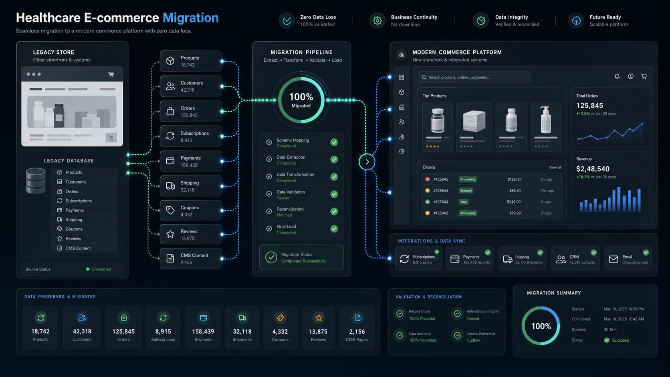
Task: Click the Products box icon in data cards
Action: pos(170,61)
